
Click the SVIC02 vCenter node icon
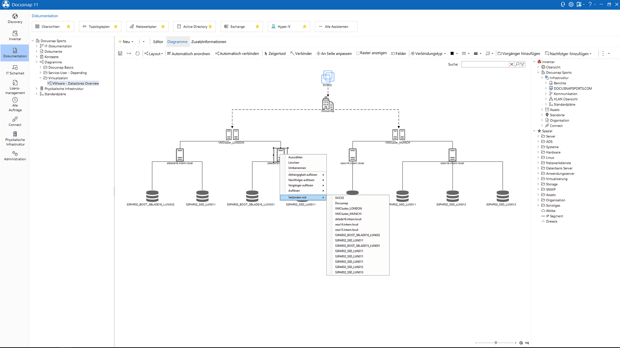pos(328,77)
